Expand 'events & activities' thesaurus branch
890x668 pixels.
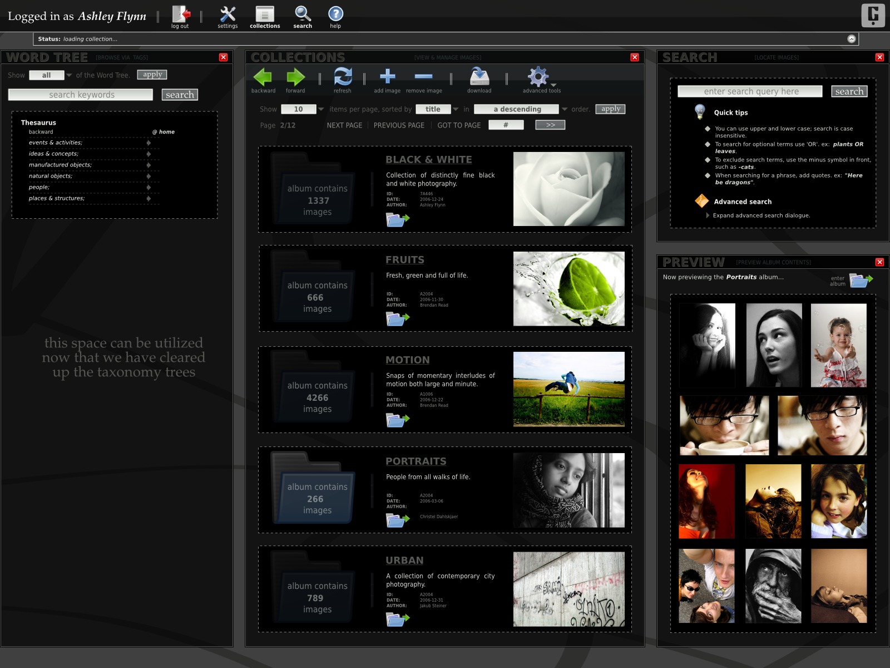click(x=149, y=143)
